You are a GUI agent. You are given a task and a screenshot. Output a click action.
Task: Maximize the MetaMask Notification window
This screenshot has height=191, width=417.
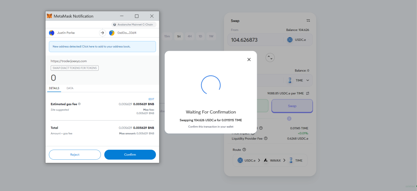[137, 16]
